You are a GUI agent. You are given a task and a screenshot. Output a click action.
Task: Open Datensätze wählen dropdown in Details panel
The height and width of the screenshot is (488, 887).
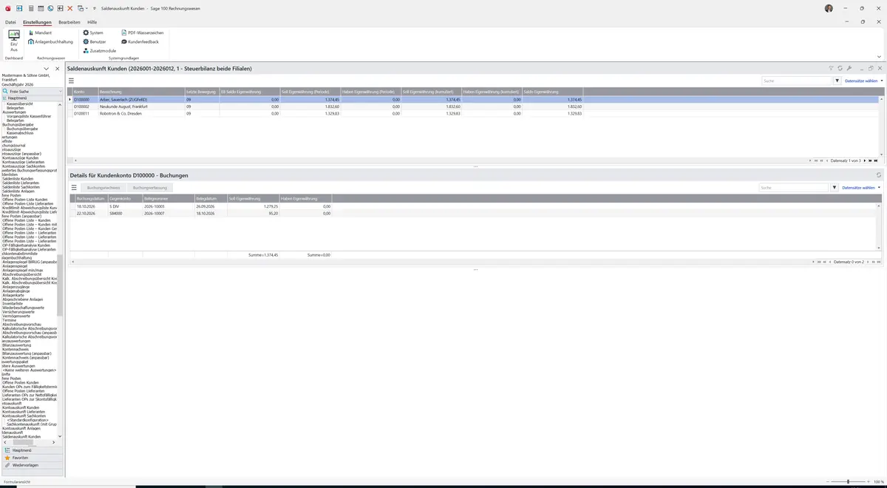861,188
